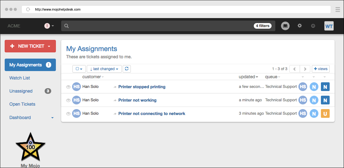Open the Watch List sidebar item
The width and height of the screenshot is (344, 168).
pyautogui.click(x=20, y=78)
